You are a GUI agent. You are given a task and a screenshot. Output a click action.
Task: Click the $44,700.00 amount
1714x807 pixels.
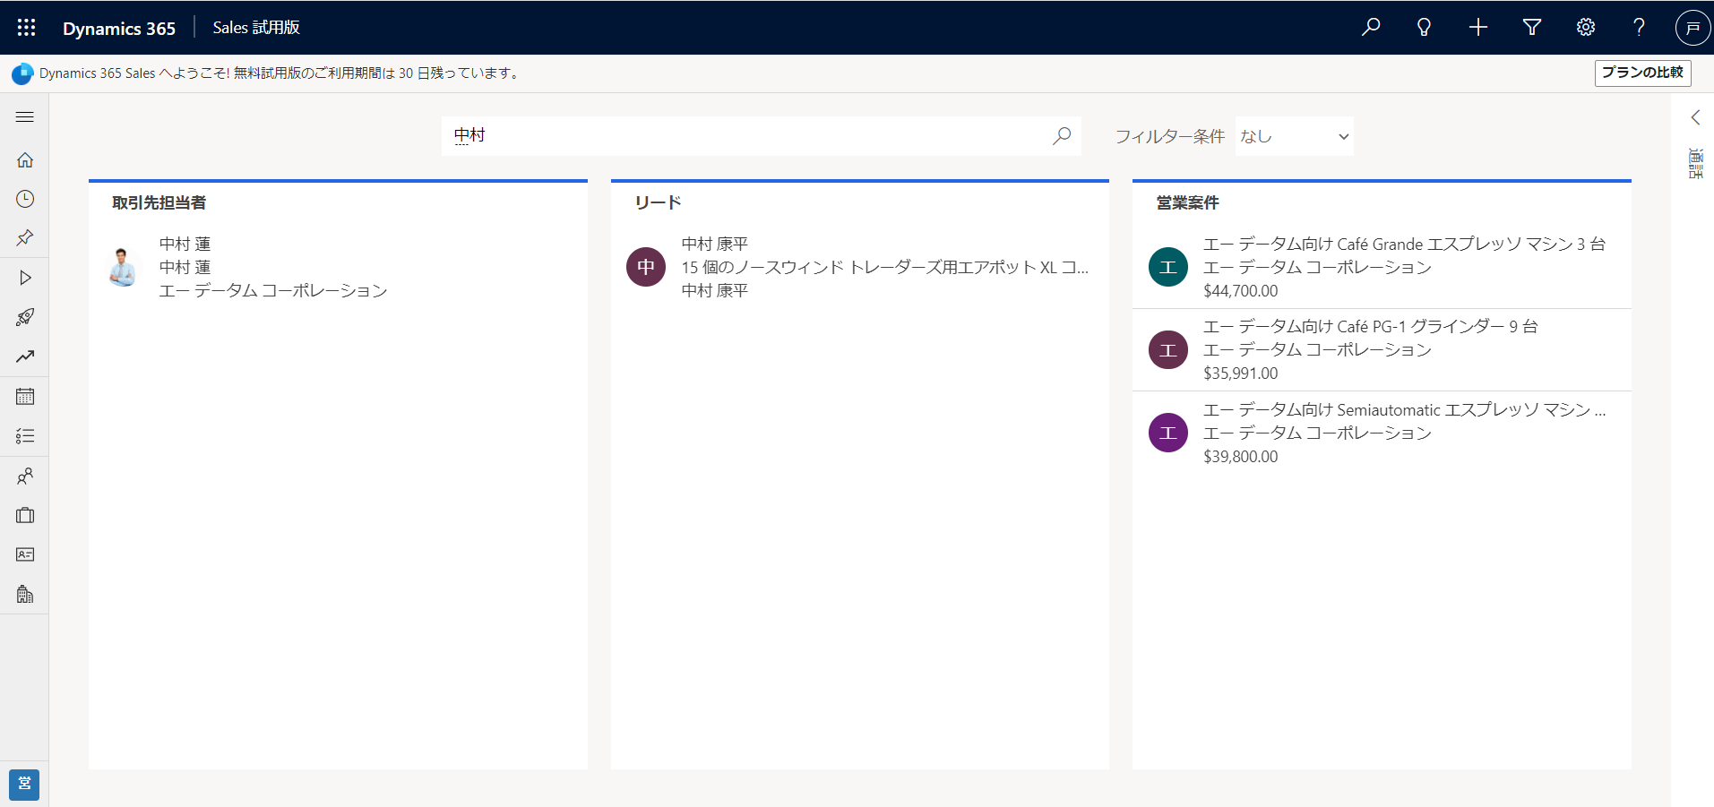pyautogui.click(x=1241, y=291)
